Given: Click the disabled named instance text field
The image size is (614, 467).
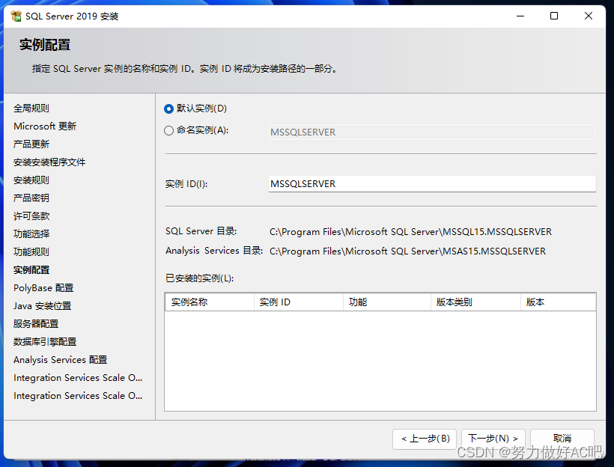Looking at the screenshot, I should click(x=432, y=132).
